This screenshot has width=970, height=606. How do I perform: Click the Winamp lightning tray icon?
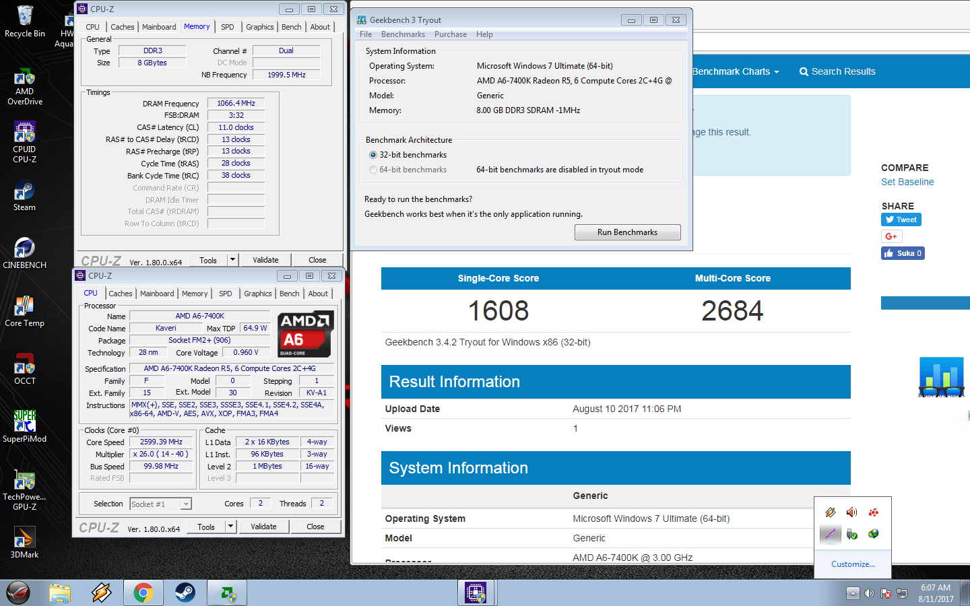pos(831,512)
